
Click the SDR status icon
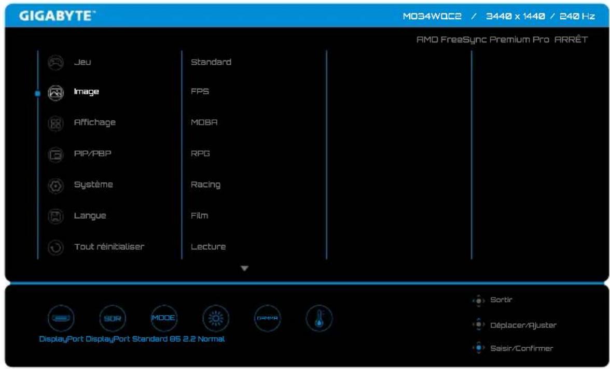point(113,318)
